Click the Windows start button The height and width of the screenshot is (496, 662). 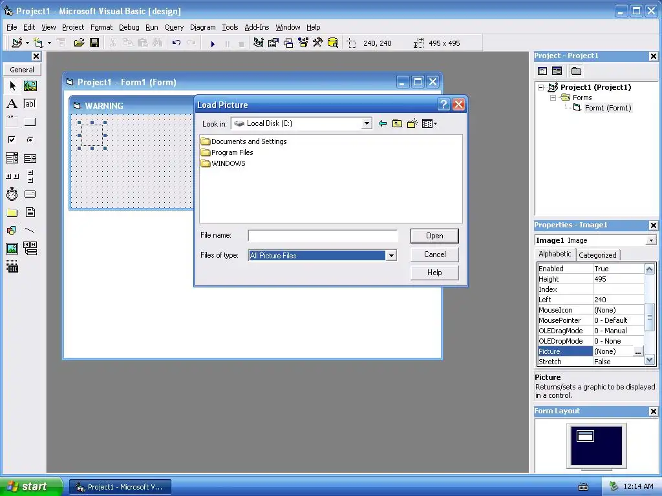(31, 487)
